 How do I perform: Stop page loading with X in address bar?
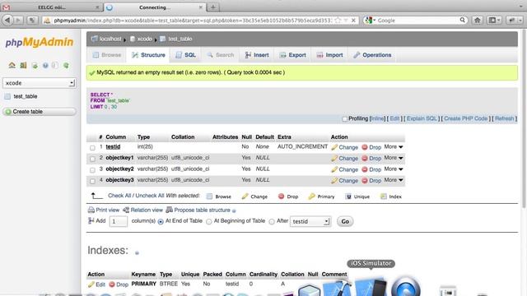[353, 21]
